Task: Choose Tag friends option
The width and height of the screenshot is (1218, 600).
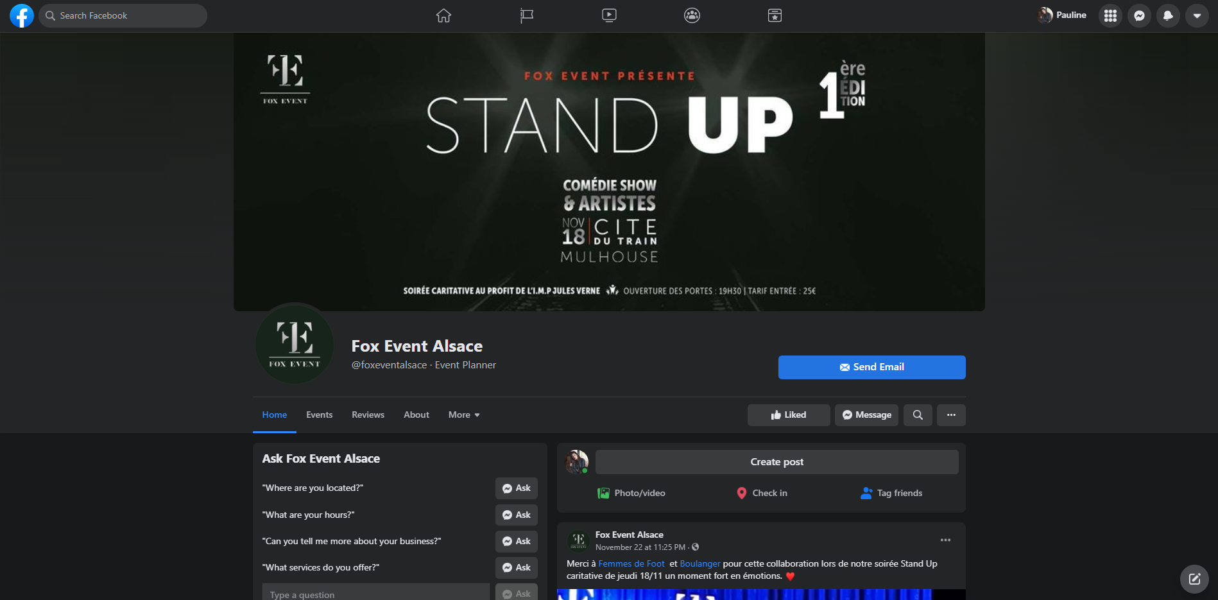Action: coord(891,493)
